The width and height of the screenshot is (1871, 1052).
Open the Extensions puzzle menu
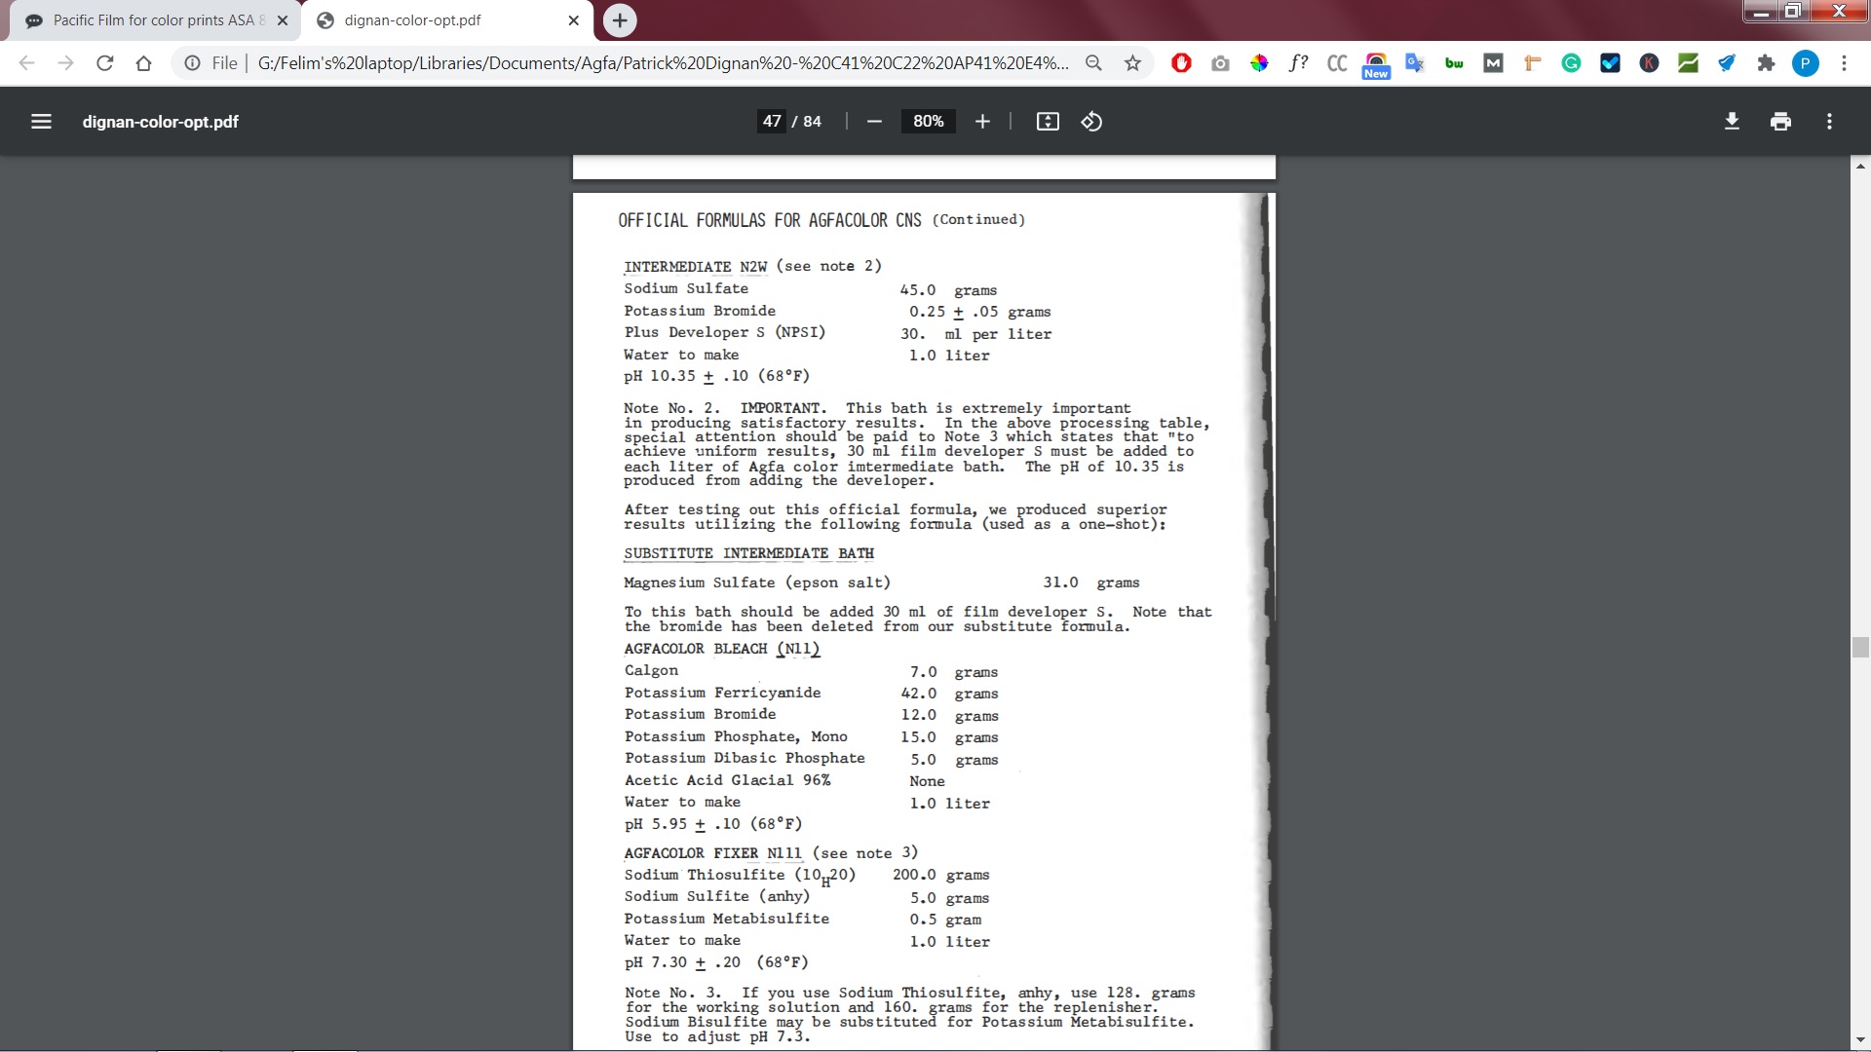[x=1766, y=63]
